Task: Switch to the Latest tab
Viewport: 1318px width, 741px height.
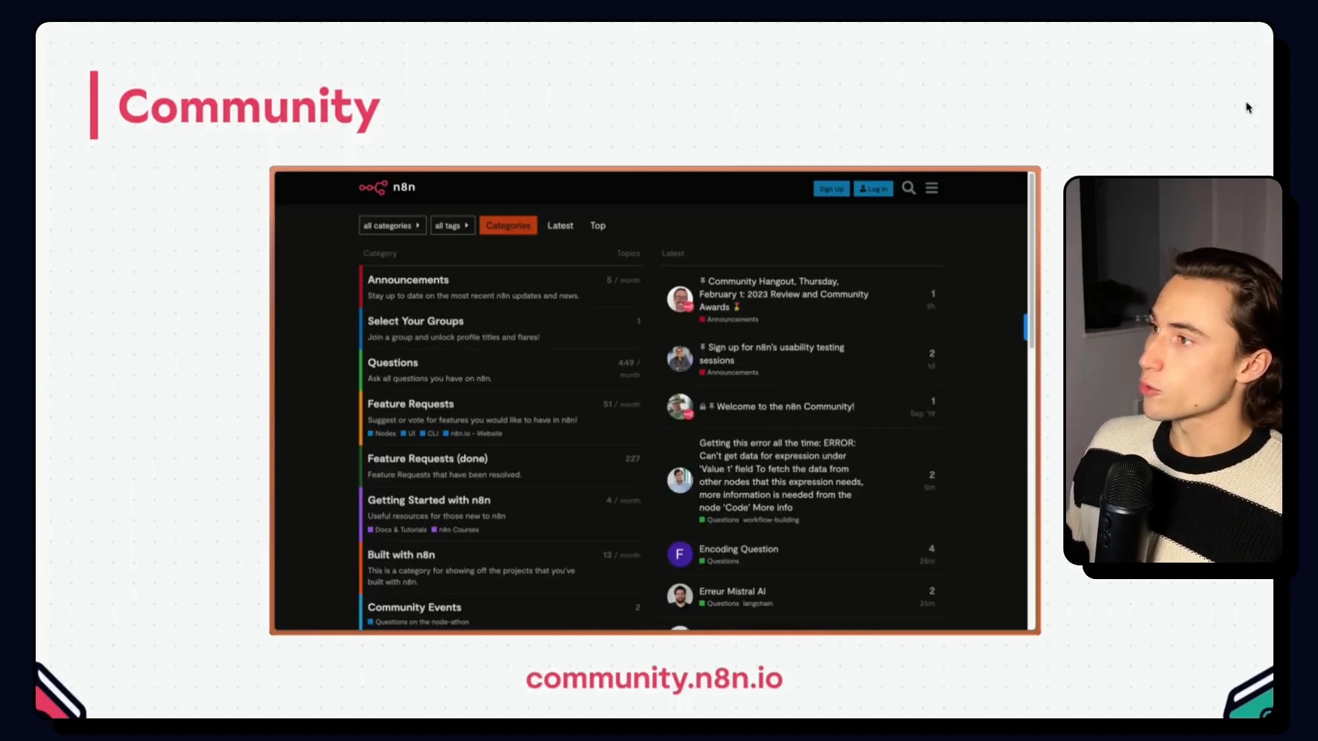Action: tap(560, 226)
